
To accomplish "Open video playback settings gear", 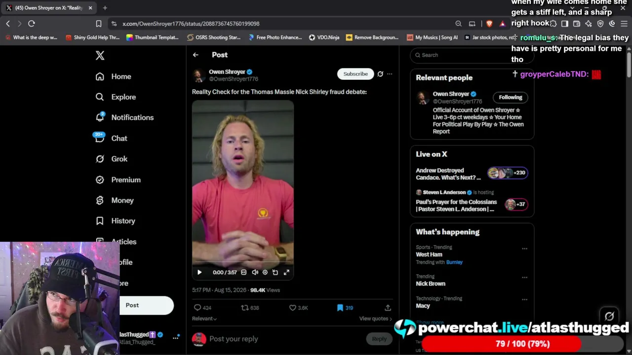I will pos(265,272).
